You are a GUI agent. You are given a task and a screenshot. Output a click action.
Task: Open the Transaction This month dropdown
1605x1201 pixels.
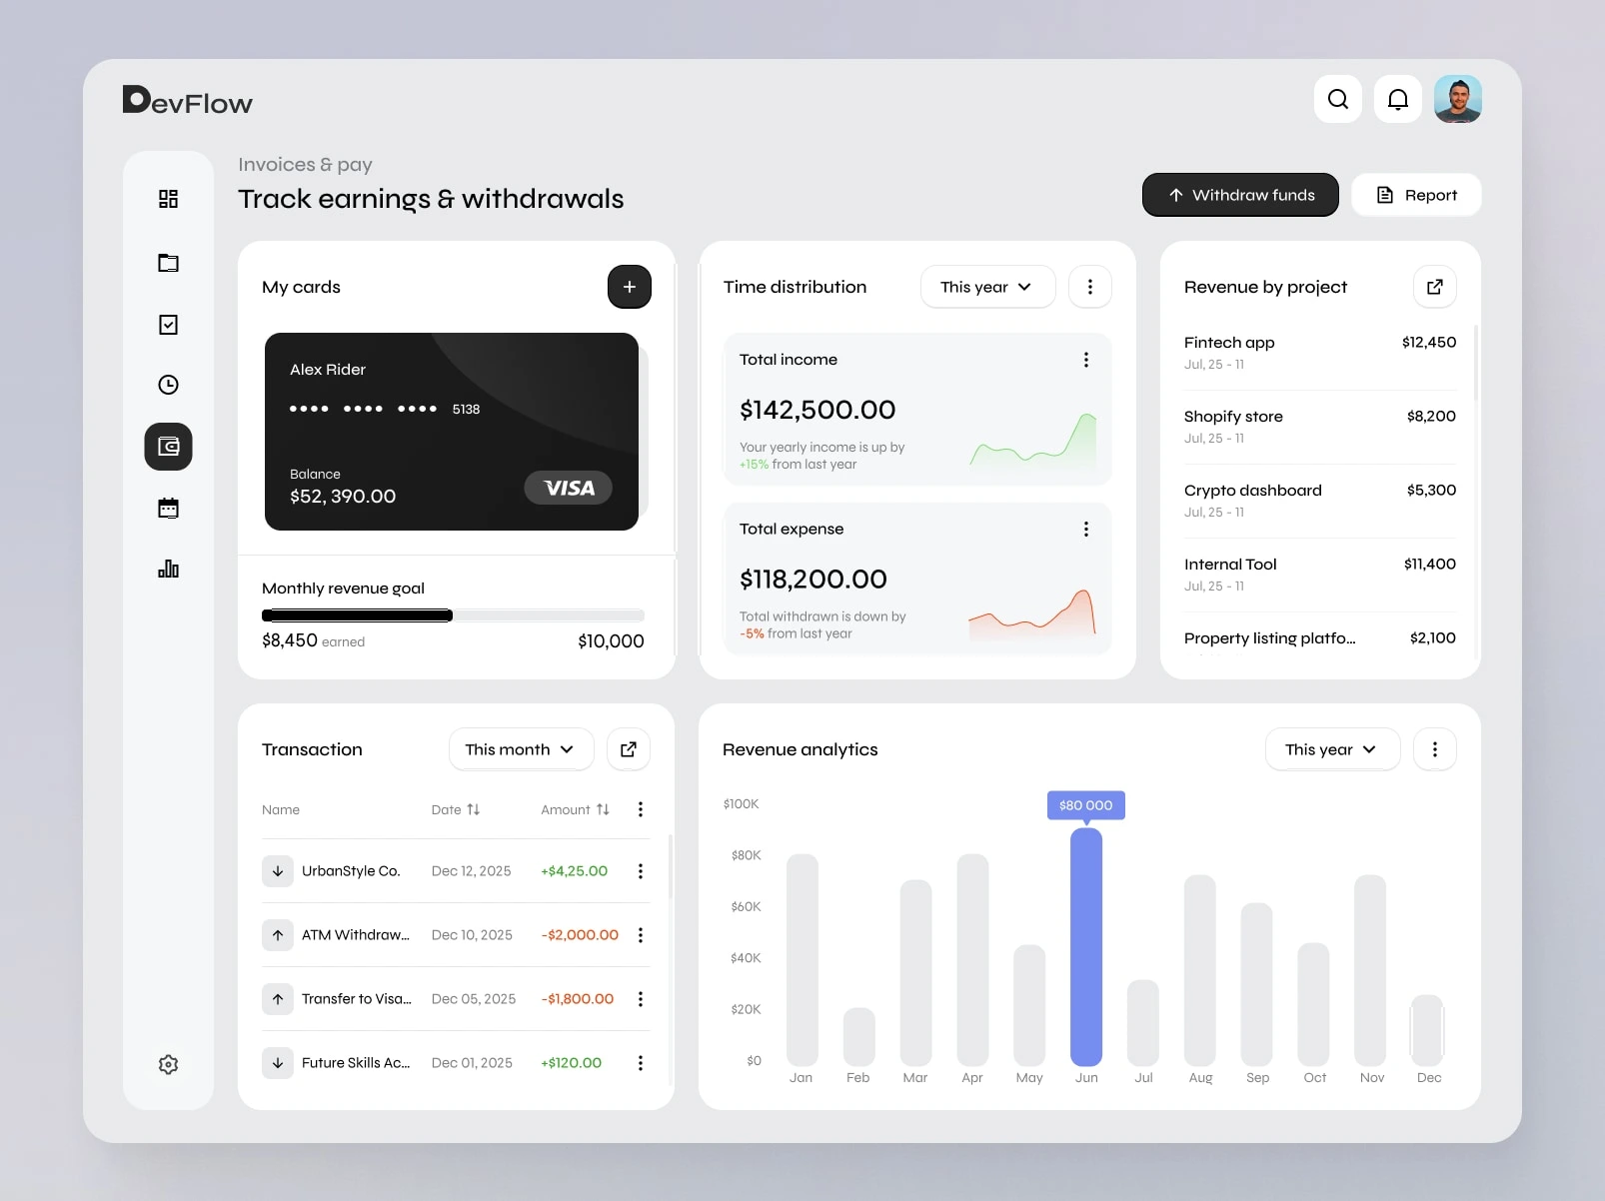[x=521, y=749]
